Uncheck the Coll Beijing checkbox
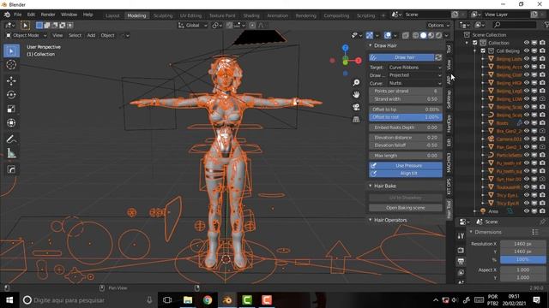 pyautogui.click(x=483, y=51)
